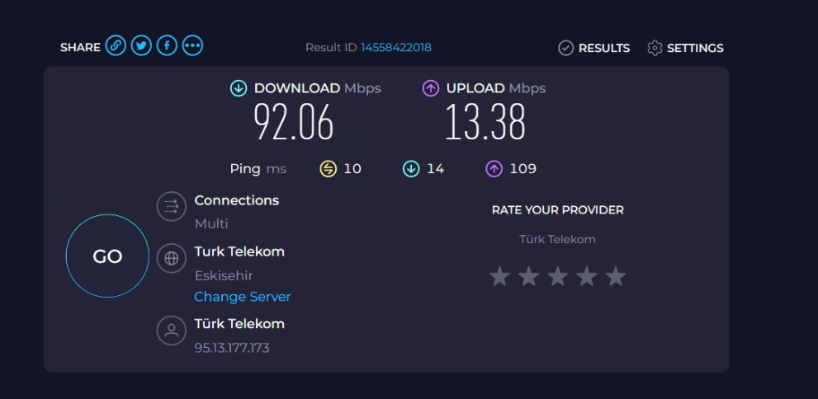Click the Change Server link
This screenshot has height=399, width=818.
pyautogui.click(x=242, y=297)
